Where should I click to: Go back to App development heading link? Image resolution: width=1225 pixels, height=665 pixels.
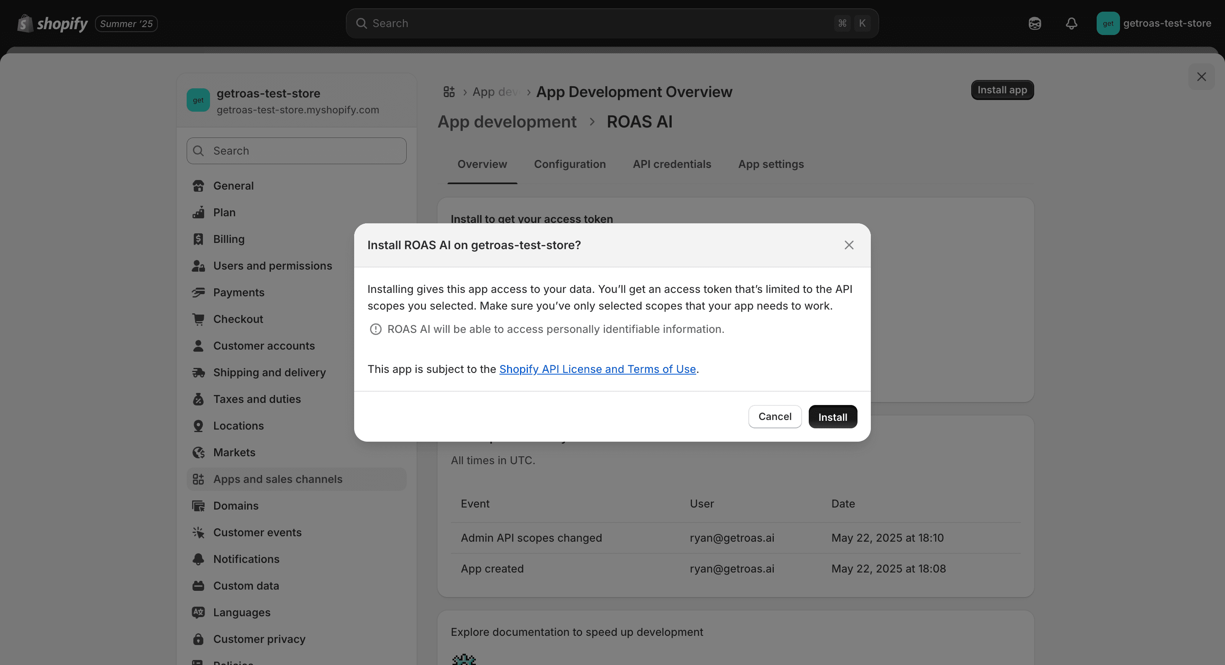pos(507,122)
